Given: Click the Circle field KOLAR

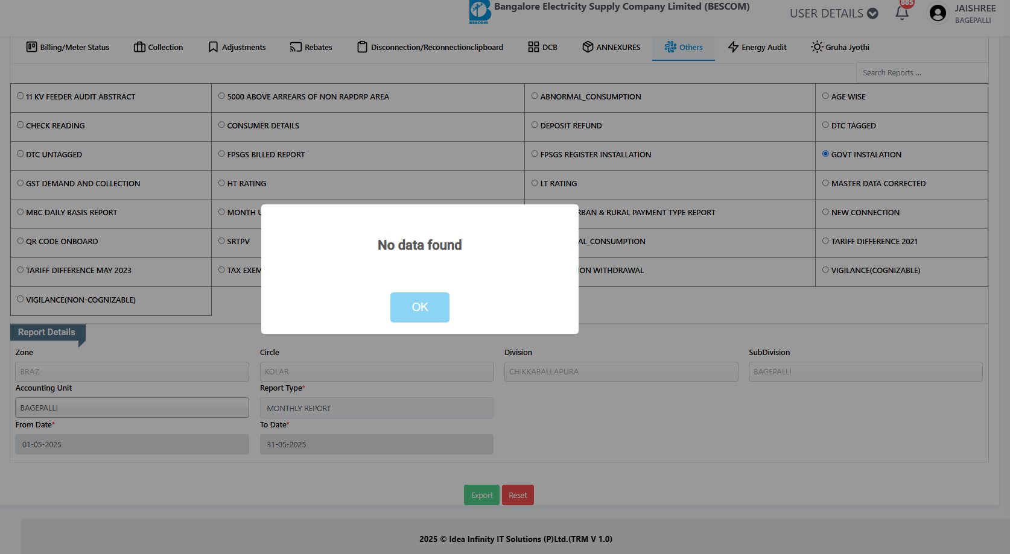Looking at the screenshot, I should coord(376,371).
